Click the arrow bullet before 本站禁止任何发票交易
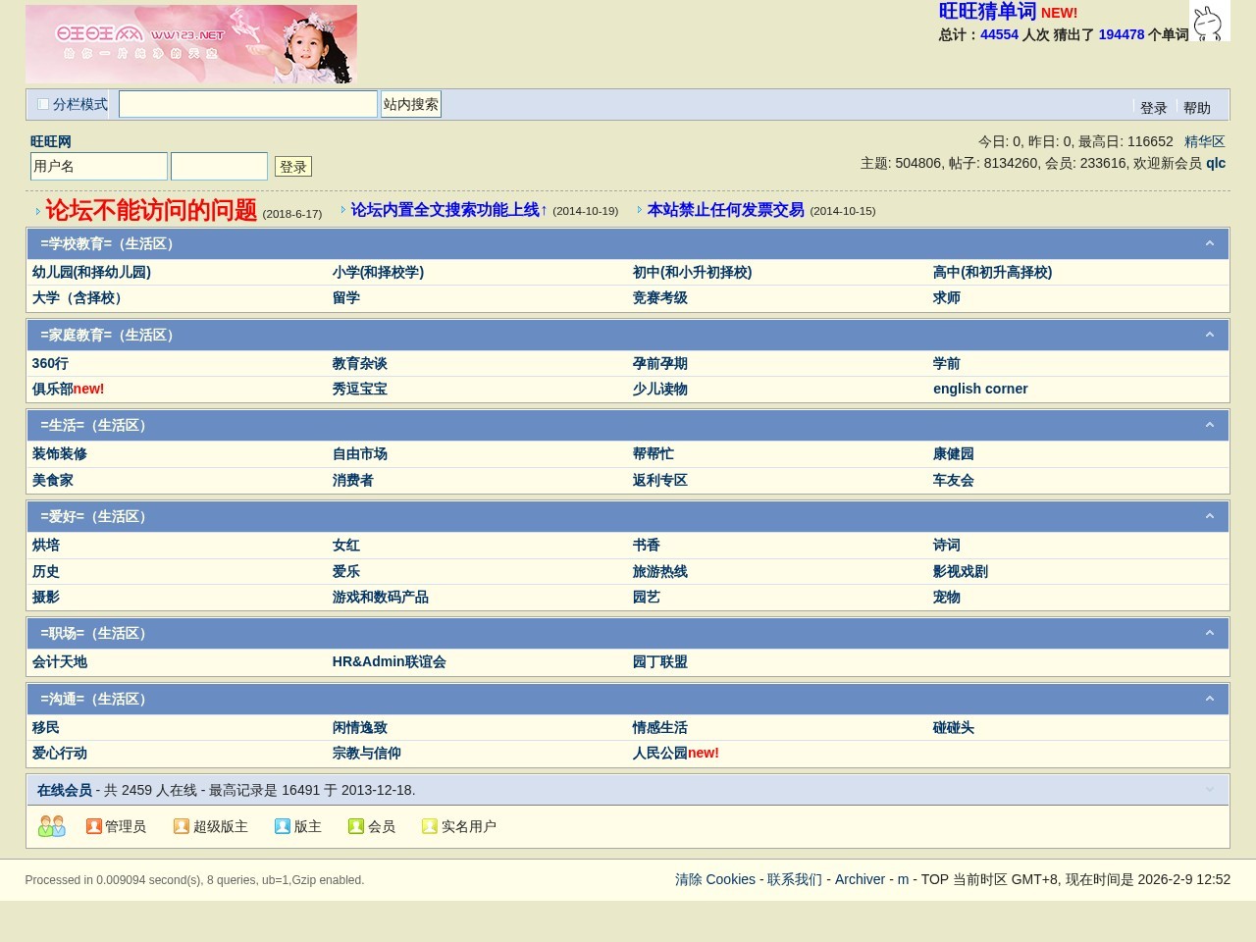This screenshot has height=942, width=1256. (x=640, y=210)
